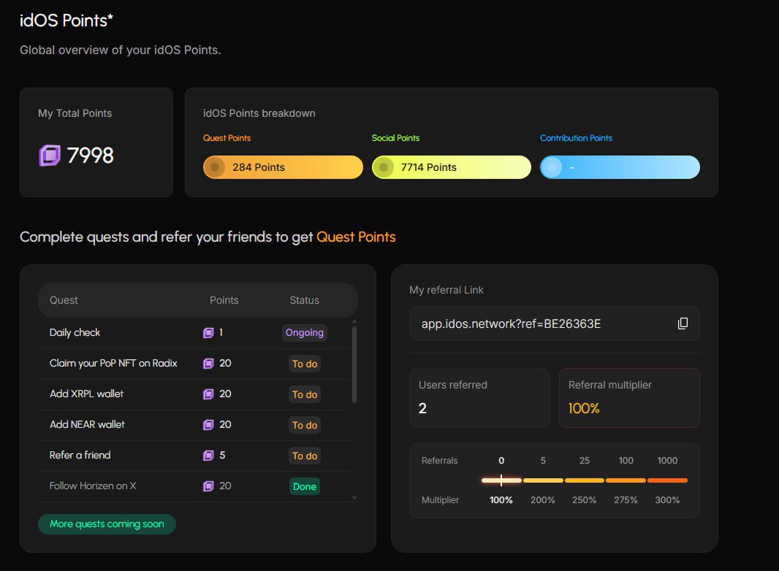Click the 200% multiplier tier value

click(542, 500)
